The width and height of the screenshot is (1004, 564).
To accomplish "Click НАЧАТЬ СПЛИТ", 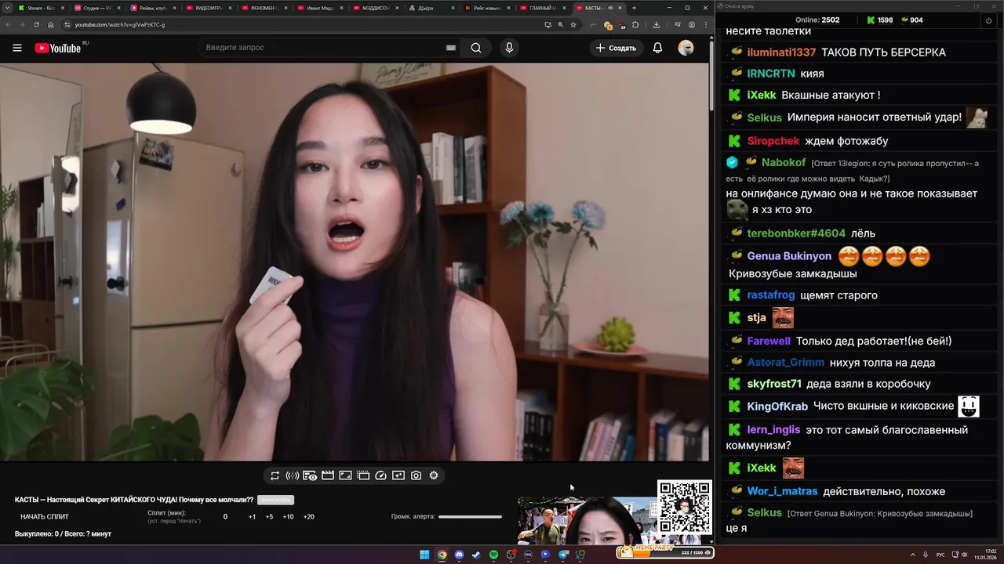I will click(x=45, y=517).
